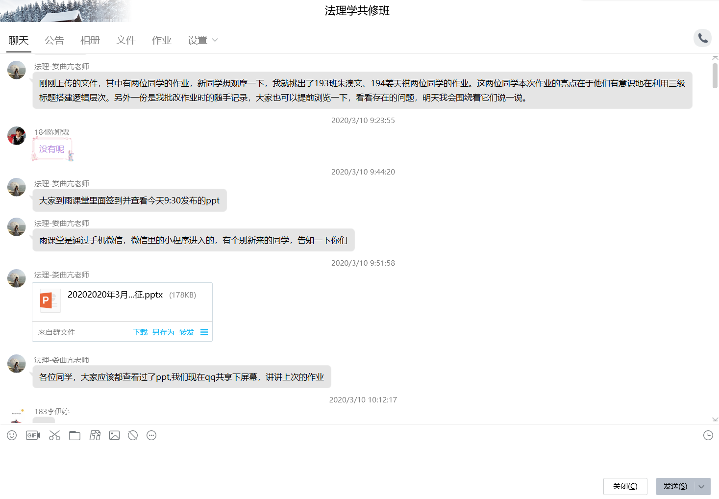Click the chat vertical scrollbar thumb
Viewport: 719px width, 499px height.
(x=715, y=75)
